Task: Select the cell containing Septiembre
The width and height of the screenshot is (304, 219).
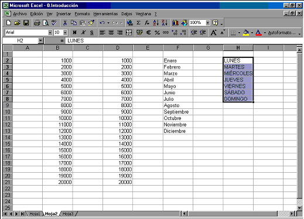Action: click(x=178, y=112)
